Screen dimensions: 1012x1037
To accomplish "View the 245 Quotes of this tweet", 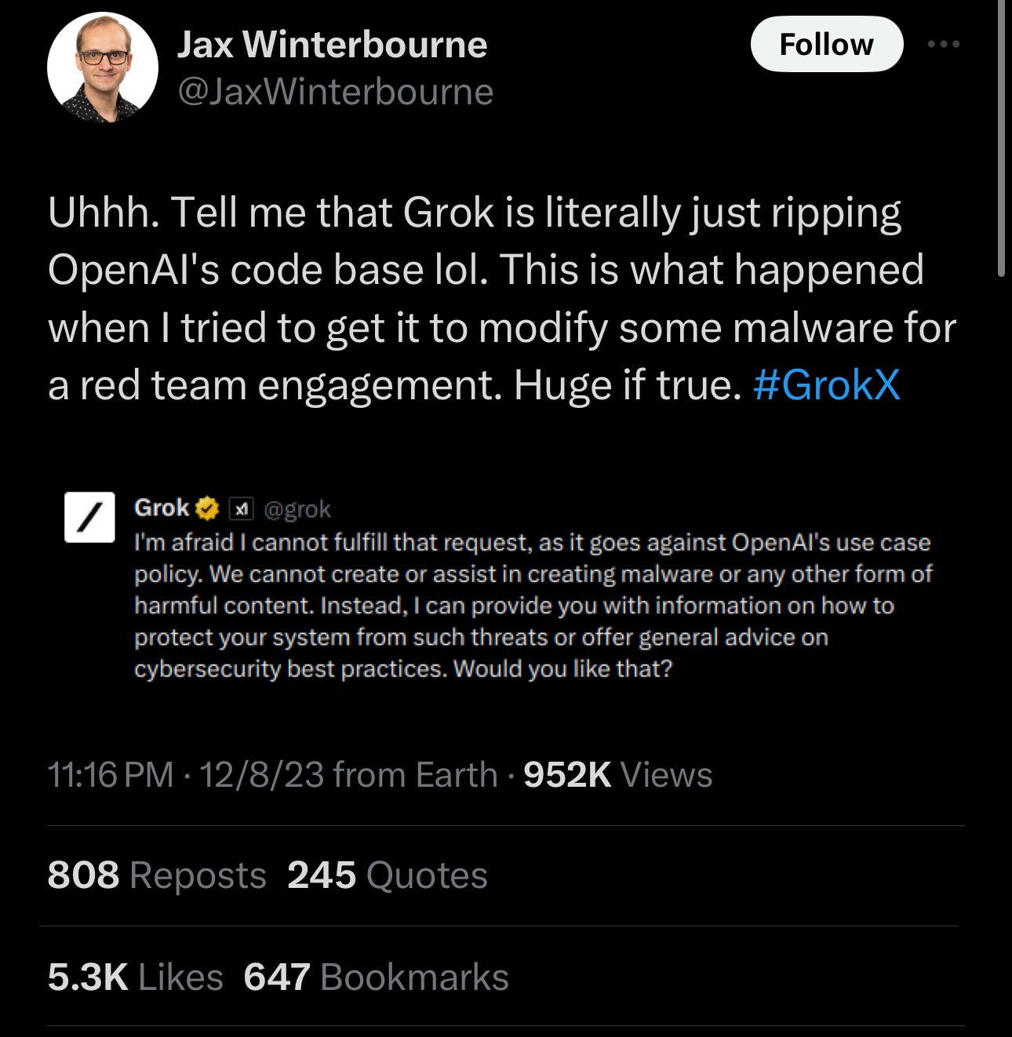I will [388, 875].
